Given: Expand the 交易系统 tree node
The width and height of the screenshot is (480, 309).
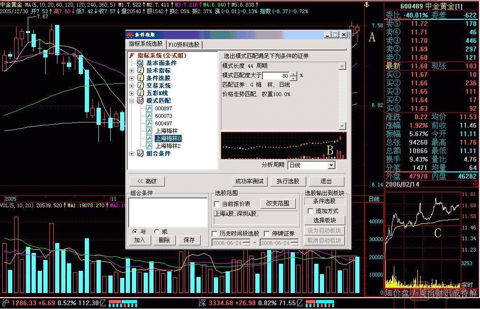Looking at the screenshot, I should coord(131,86).
